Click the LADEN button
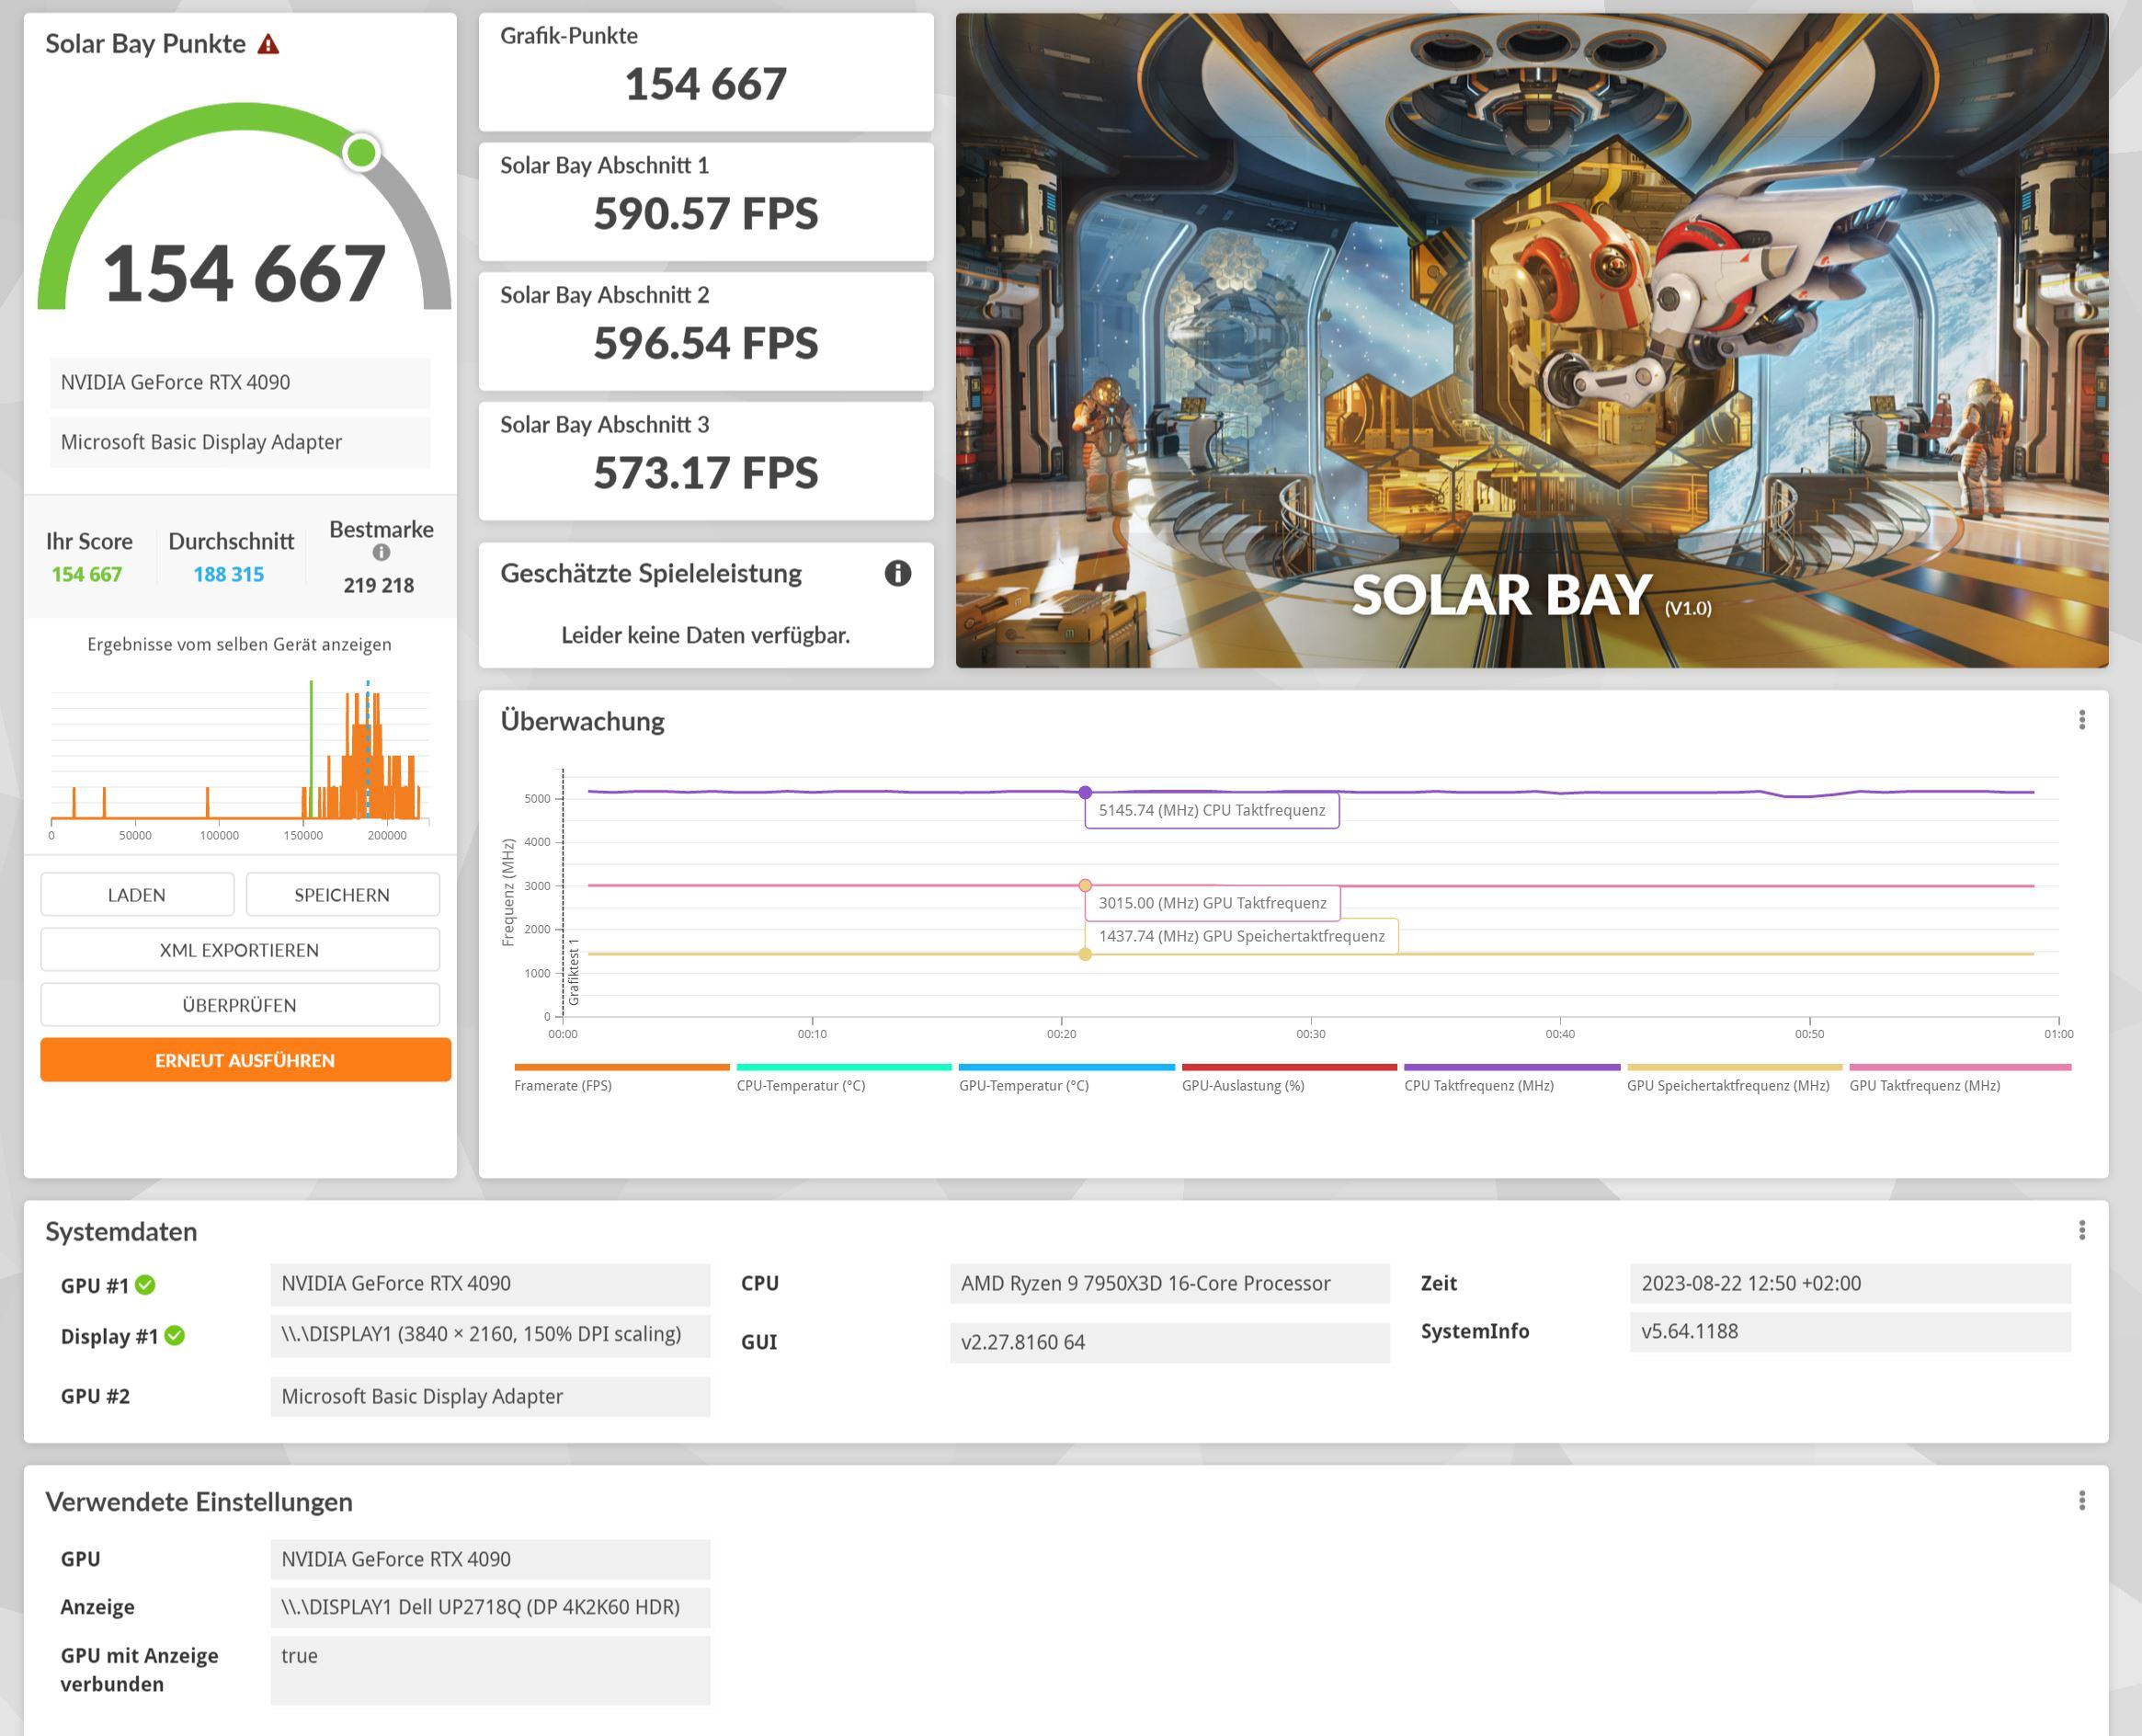The width and height of the screenshot is (2142, 1736). pos(137,894)
